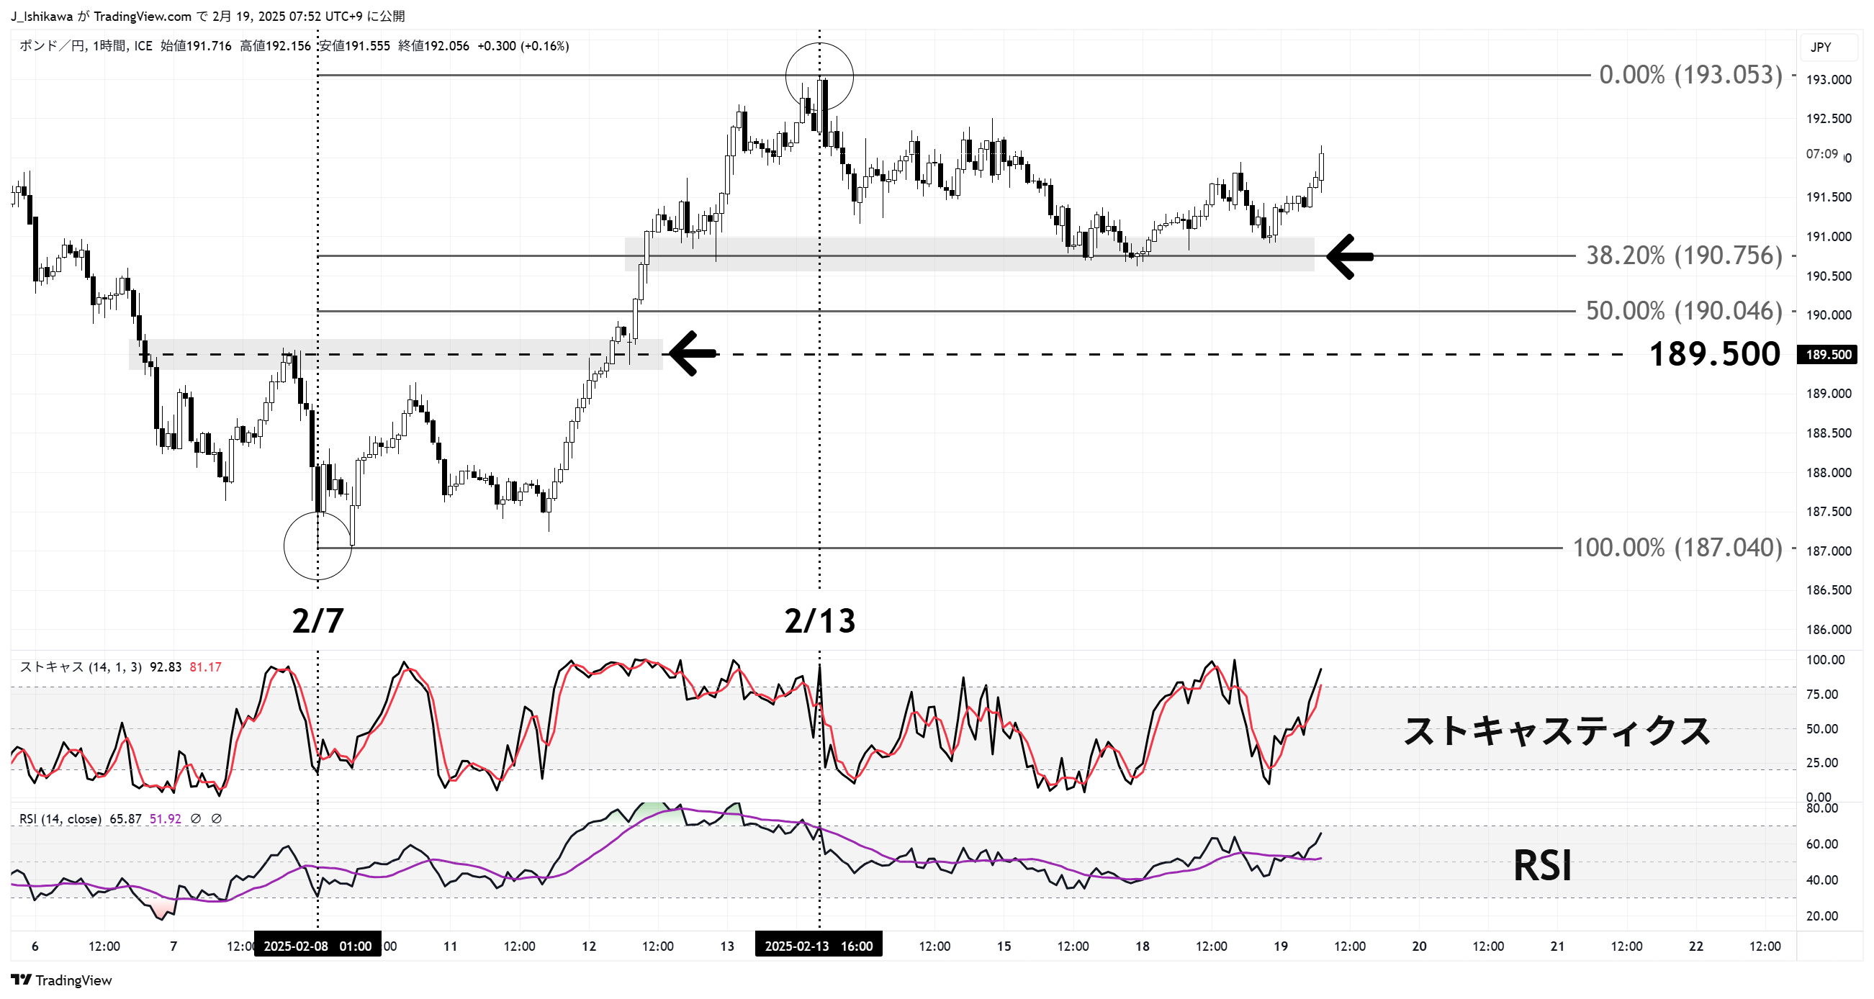1874x999 pixels.
Task: Click the 高値192.156 high value
Action: 275,46
